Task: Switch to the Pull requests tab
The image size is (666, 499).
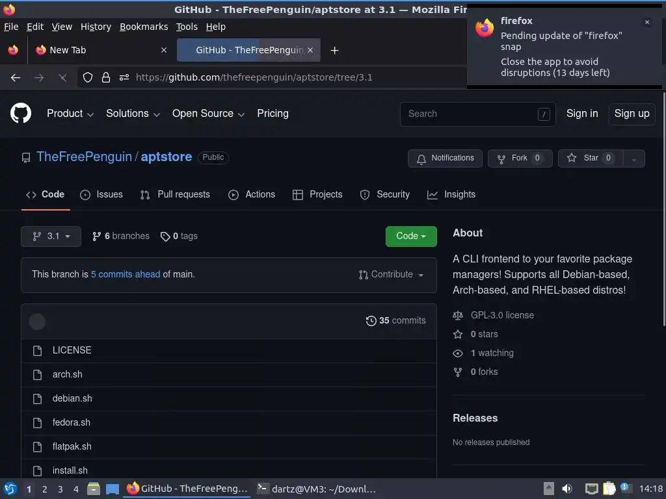Action: pos(175,194)
